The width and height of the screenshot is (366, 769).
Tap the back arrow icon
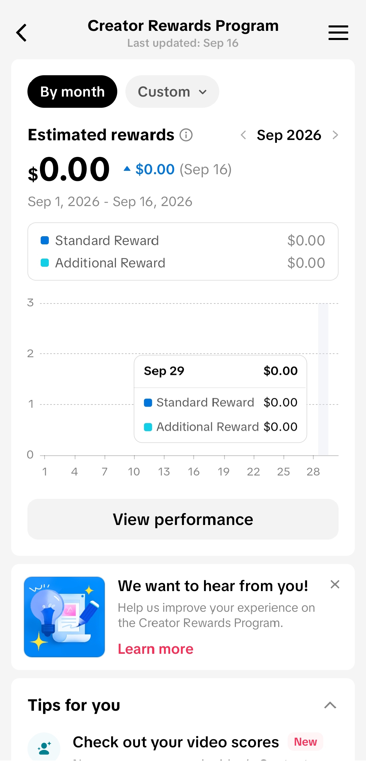coord(21,33)
